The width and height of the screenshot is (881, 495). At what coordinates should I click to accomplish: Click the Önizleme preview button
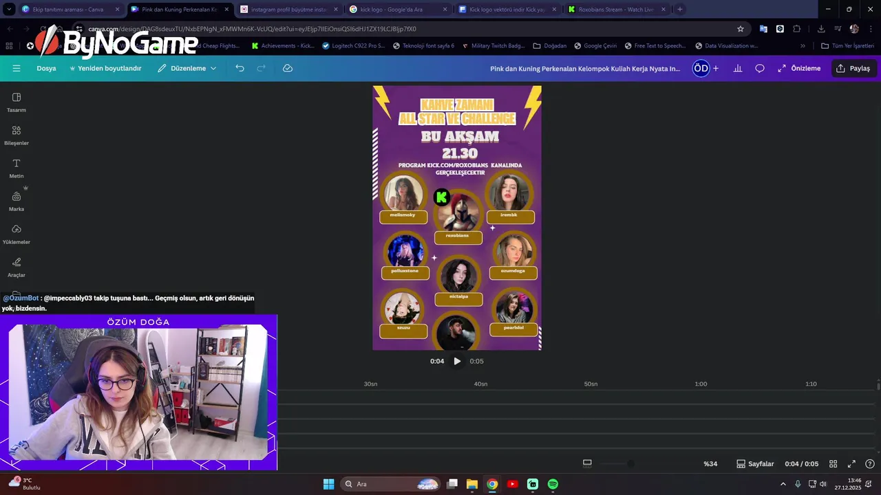click(799, 68)
